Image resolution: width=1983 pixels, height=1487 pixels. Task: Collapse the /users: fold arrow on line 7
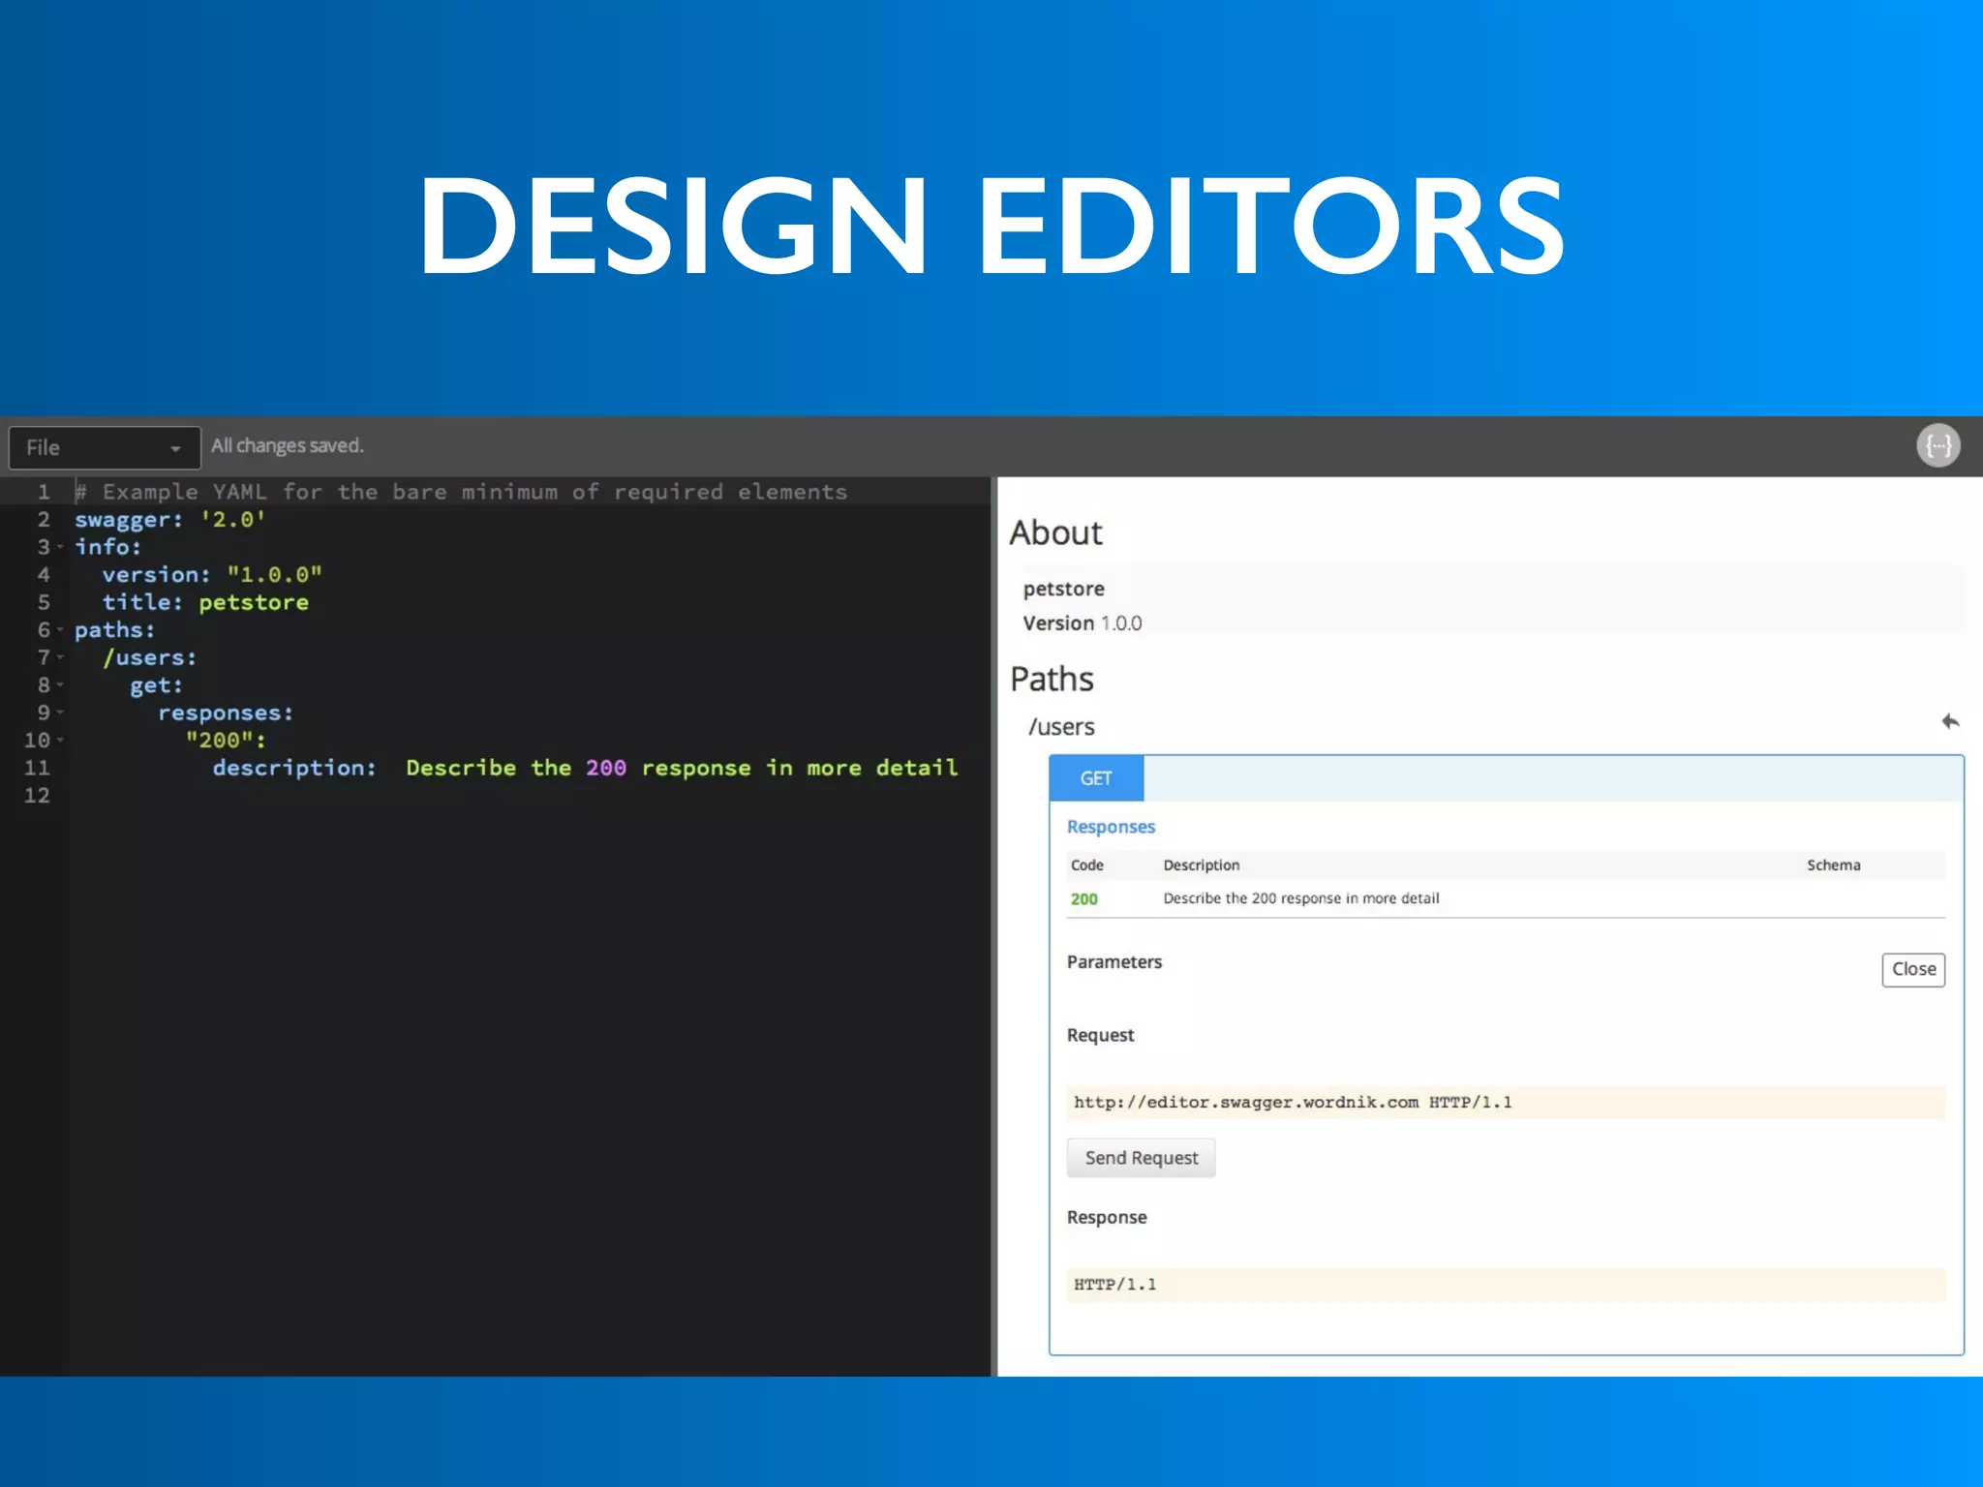[60, 657]
